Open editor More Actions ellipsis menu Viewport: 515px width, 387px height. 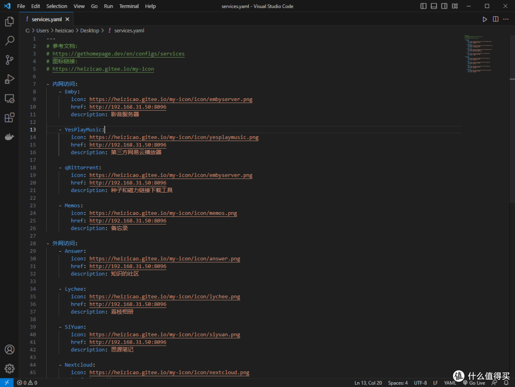(506, 19)
